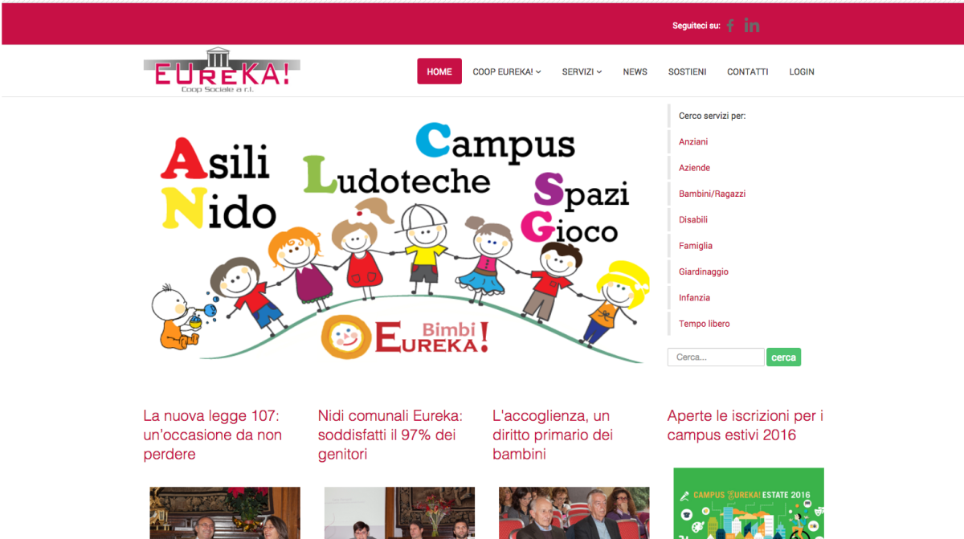Focus the Cerca... search field
The width and height of the screenshot is (964, 539).
click(716, 357)
